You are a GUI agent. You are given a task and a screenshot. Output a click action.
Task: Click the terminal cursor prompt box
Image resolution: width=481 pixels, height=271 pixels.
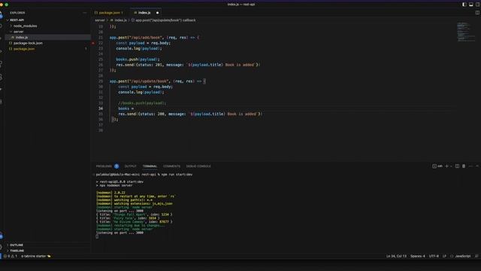tap(97, 236)
